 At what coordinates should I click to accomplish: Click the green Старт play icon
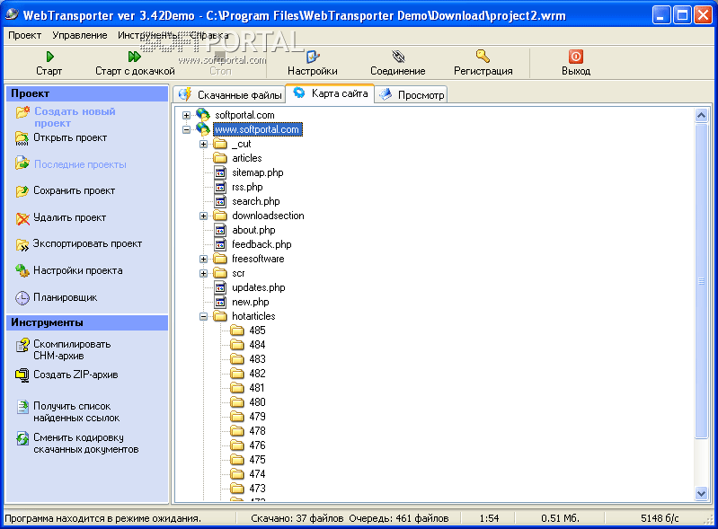coord(50,57)
